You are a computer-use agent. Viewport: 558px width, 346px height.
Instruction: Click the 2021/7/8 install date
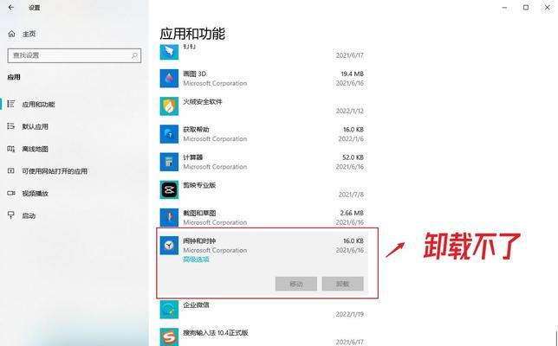click(x=351, y=195)
